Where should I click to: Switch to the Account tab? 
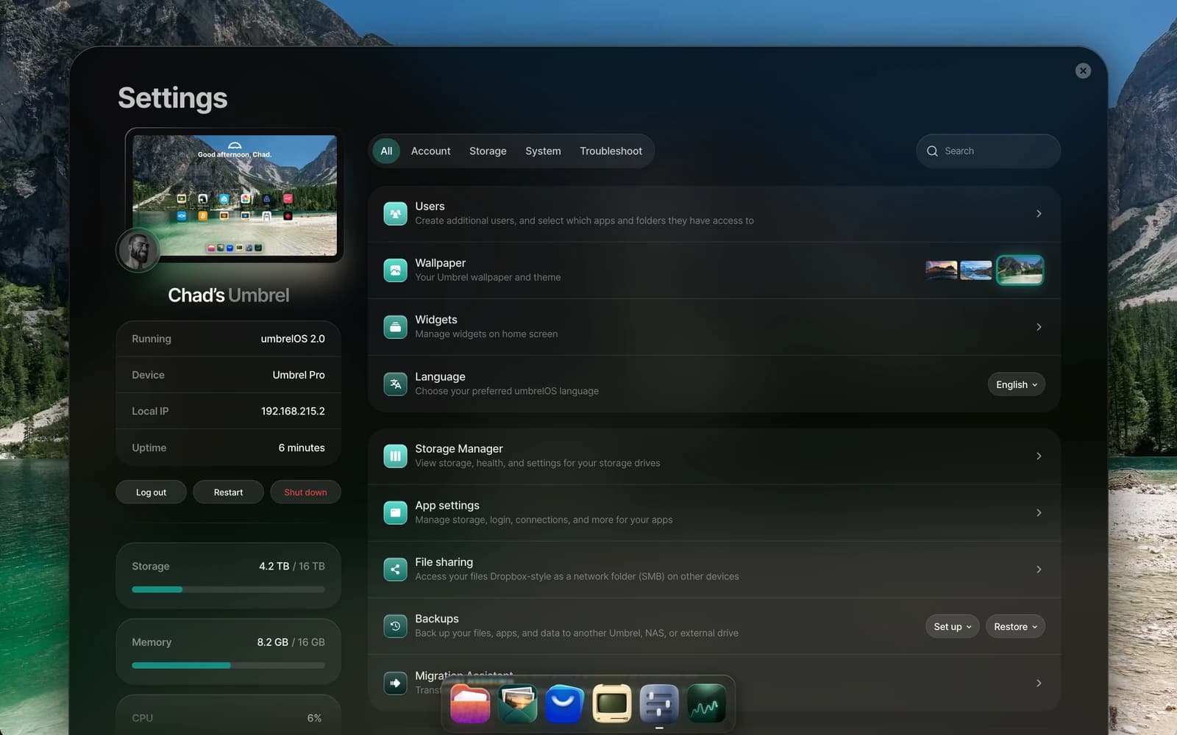click(x=430, y=151)
